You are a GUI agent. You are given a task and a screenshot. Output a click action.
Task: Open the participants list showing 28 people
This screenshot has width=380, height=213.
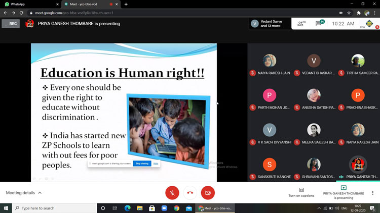point(302,23)
